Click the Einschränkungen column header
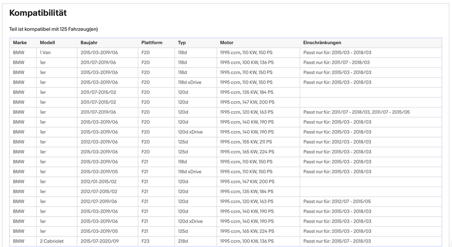This screenshot has height=247, width=452. pos(322,43)
